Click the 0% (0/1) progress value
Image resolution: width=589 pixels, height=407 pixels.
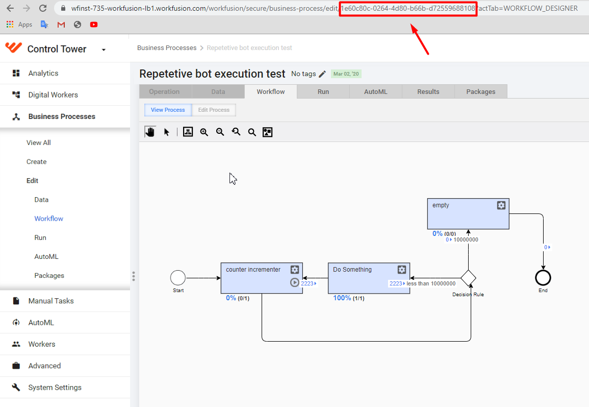[238, 298]
